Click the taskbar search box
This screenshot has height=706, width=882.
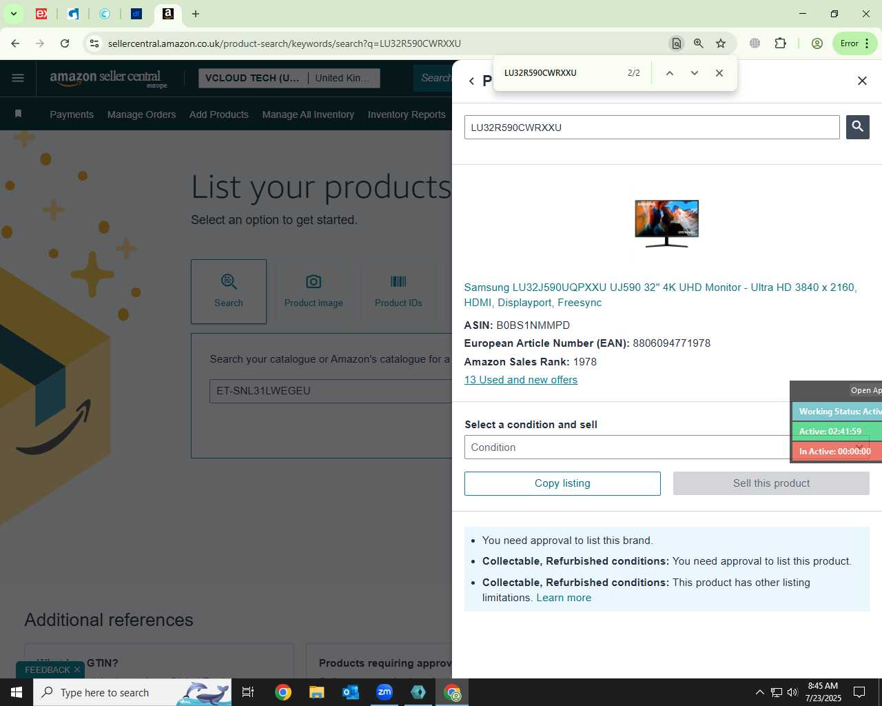132,692
